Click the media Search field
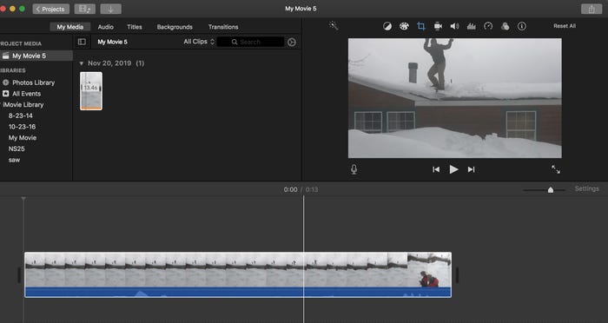This screenshot has height=323, width=608. [x=250, y=42]
